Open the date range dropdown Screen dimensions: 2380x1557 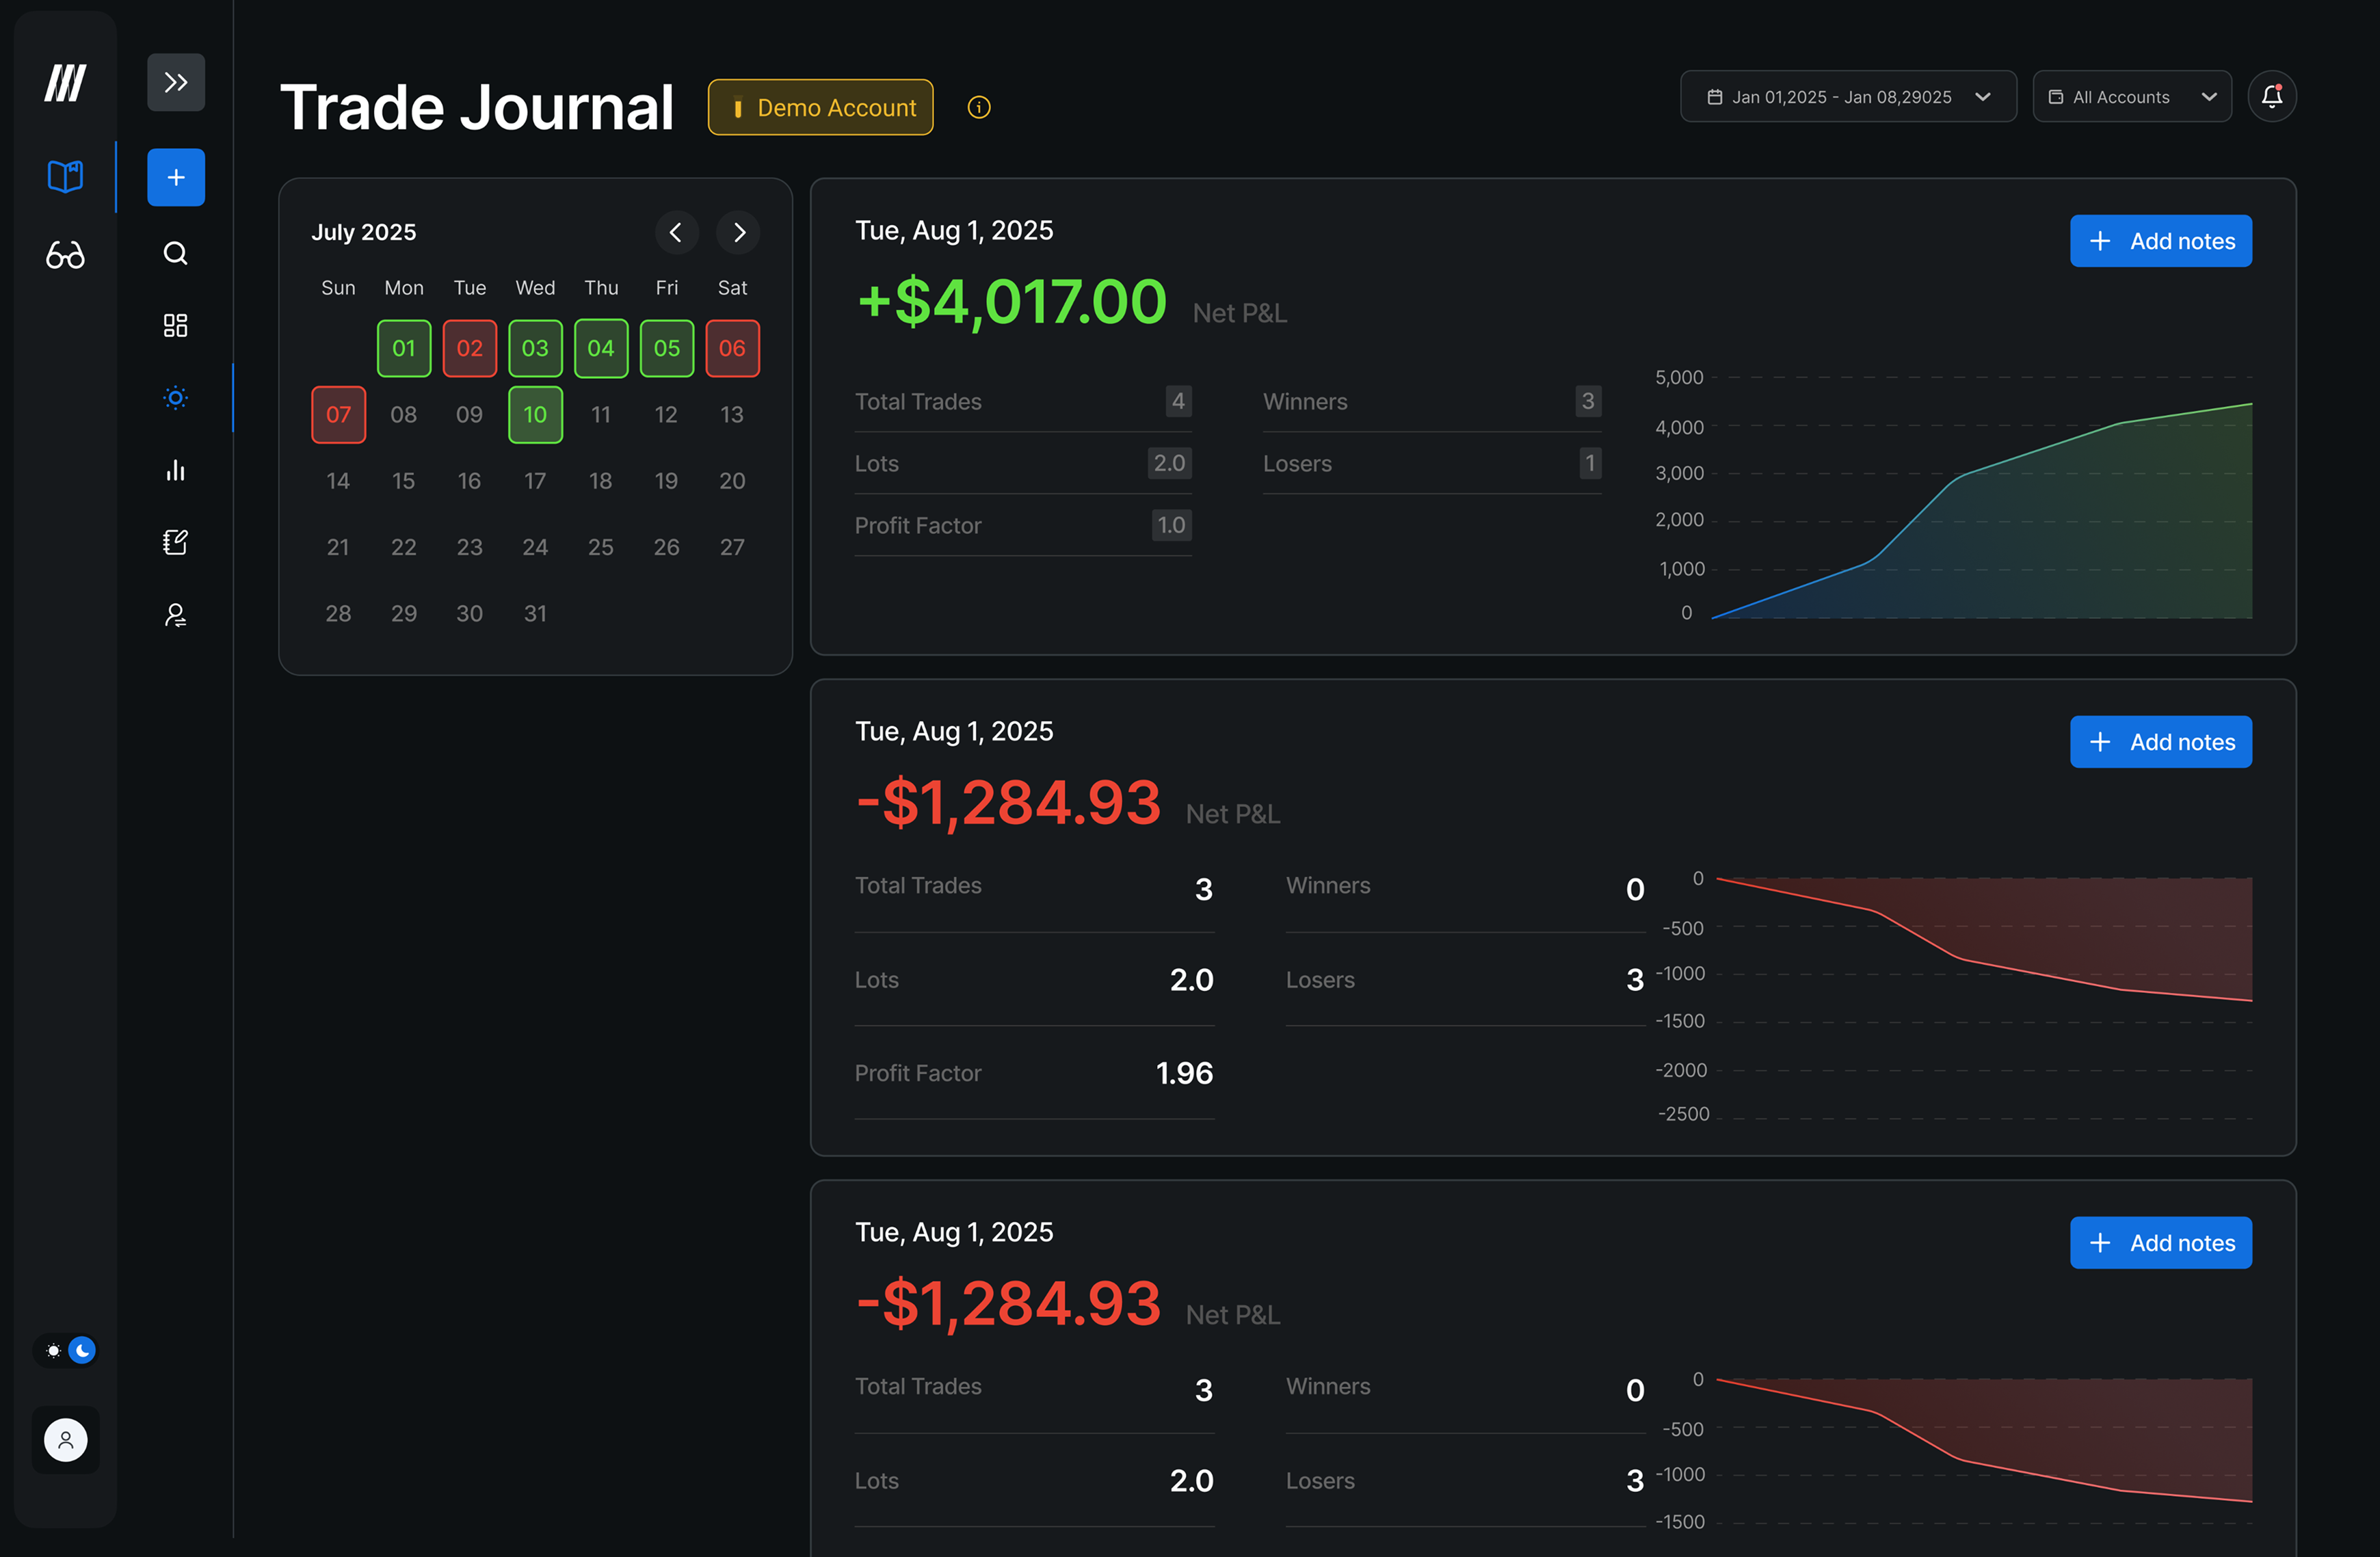click(1847, 96)
